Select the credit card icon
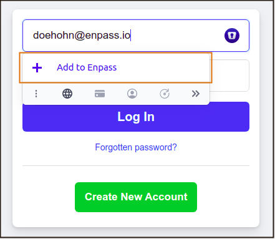The width and height of the screenshot is (275, 239). click(100, 94)
